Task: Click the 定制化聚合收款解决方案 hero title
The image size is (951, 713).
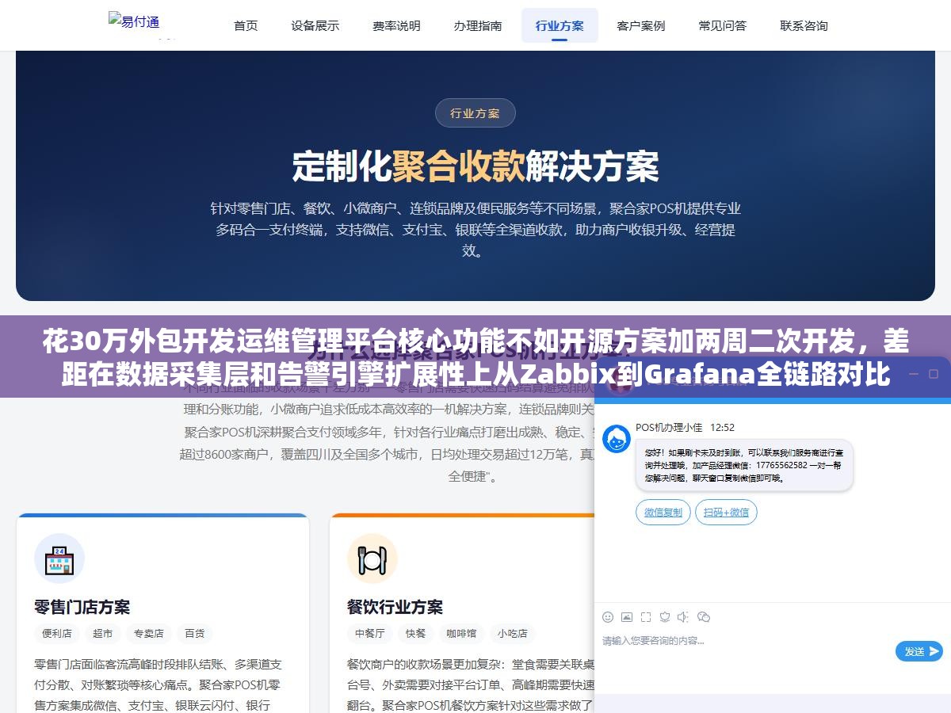Action: tap(475, 166)
